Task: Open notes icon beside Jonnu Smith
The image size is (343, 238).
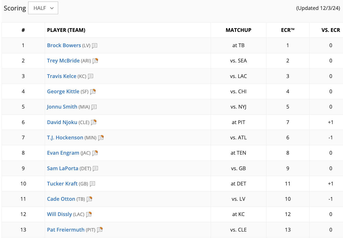Action: pos(94,107)
